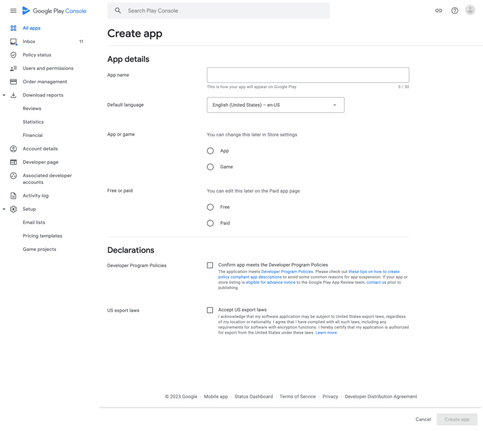Open the Developer Distribution Agreement link
The width and height of the screenshot is (483, 431).
click(381, 397)
